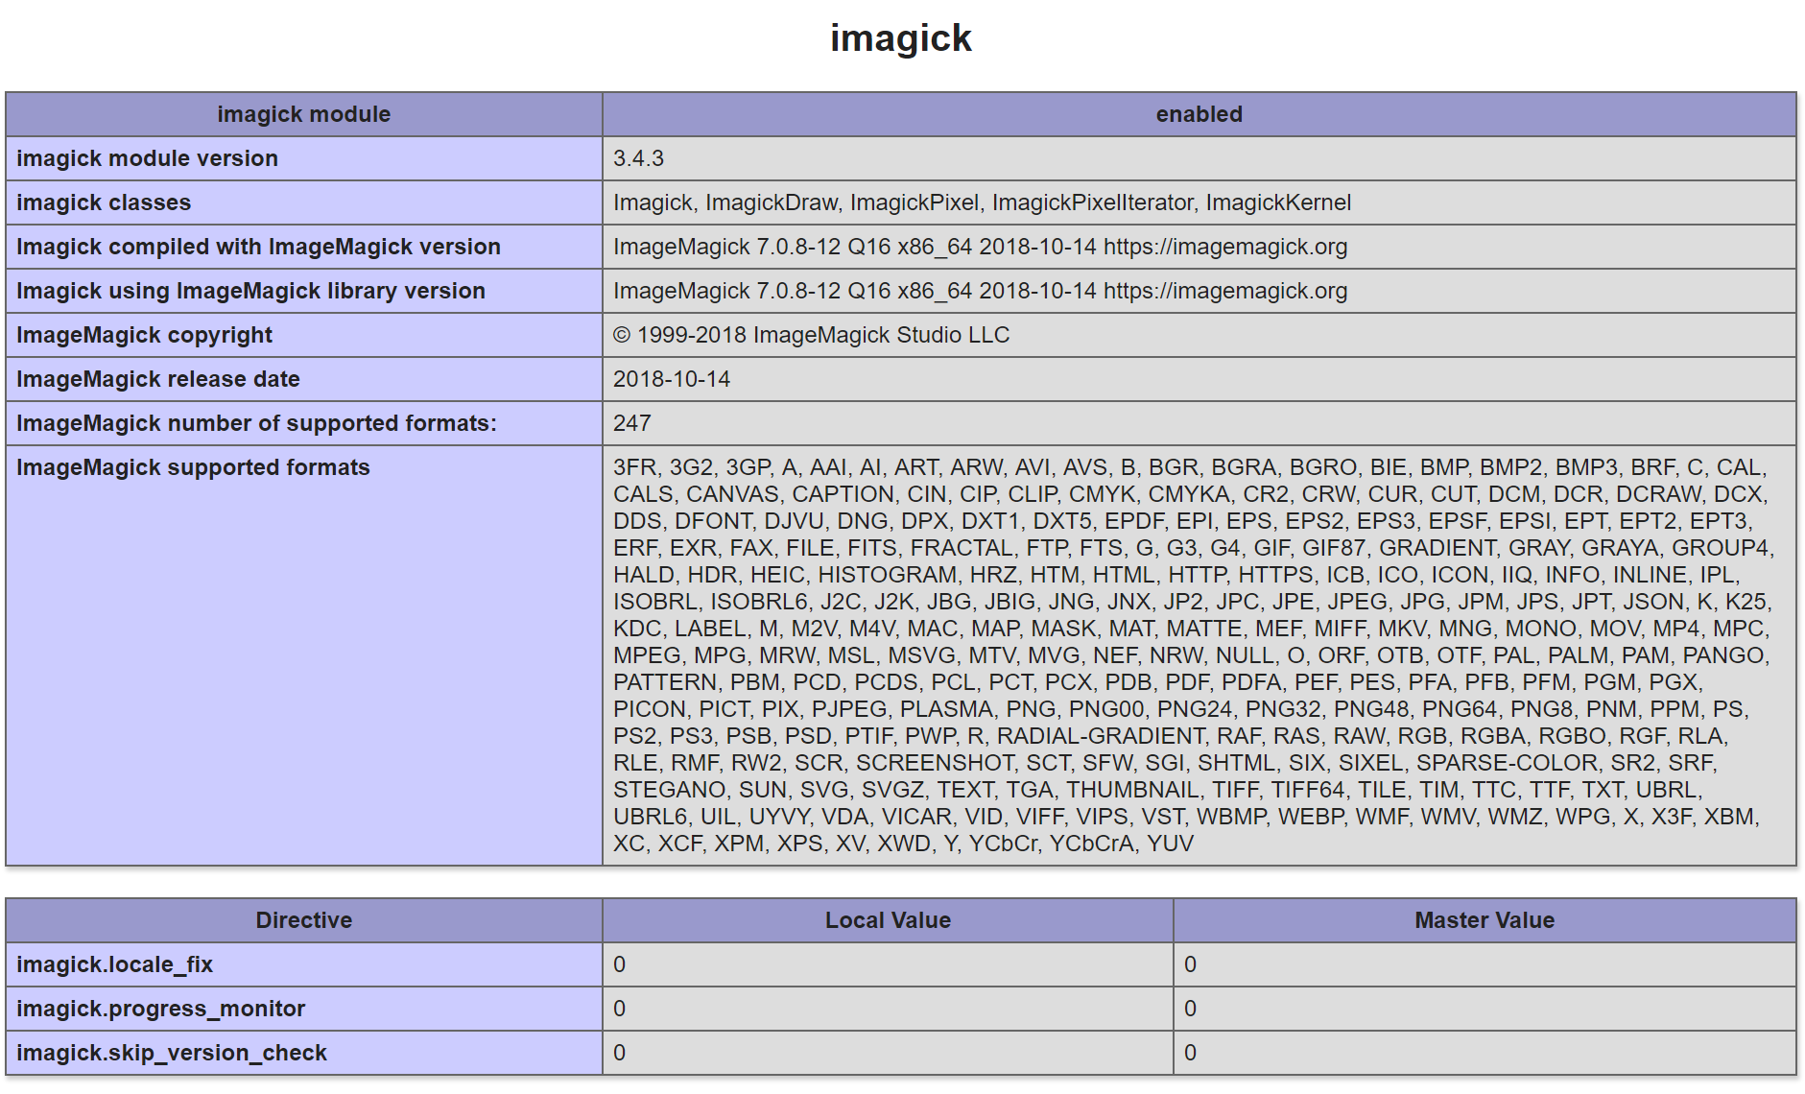This screenshot has width=1805, height=1094.
Task: Click the supported formats list text
Action: [1193, 655]
